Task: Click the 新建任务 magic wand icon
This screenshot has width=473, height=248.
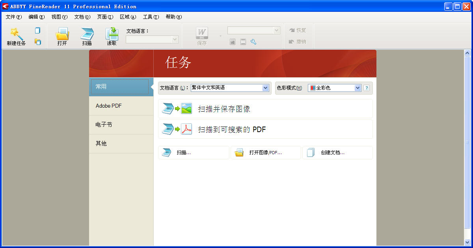Action: tap(17, 34)
